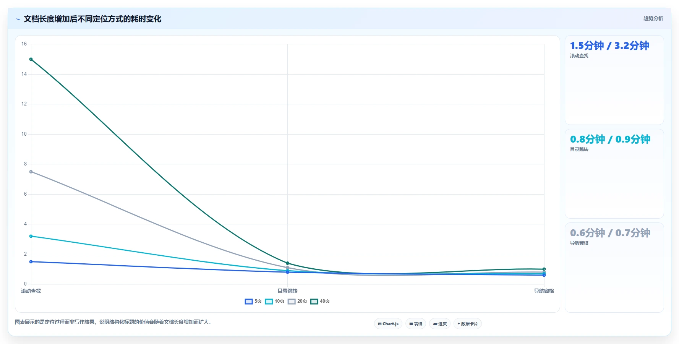The image size is (679, 344).
Task: Click the 0.6分钟 / 0.7分钟 stat value
Action: tap(610, 233)
